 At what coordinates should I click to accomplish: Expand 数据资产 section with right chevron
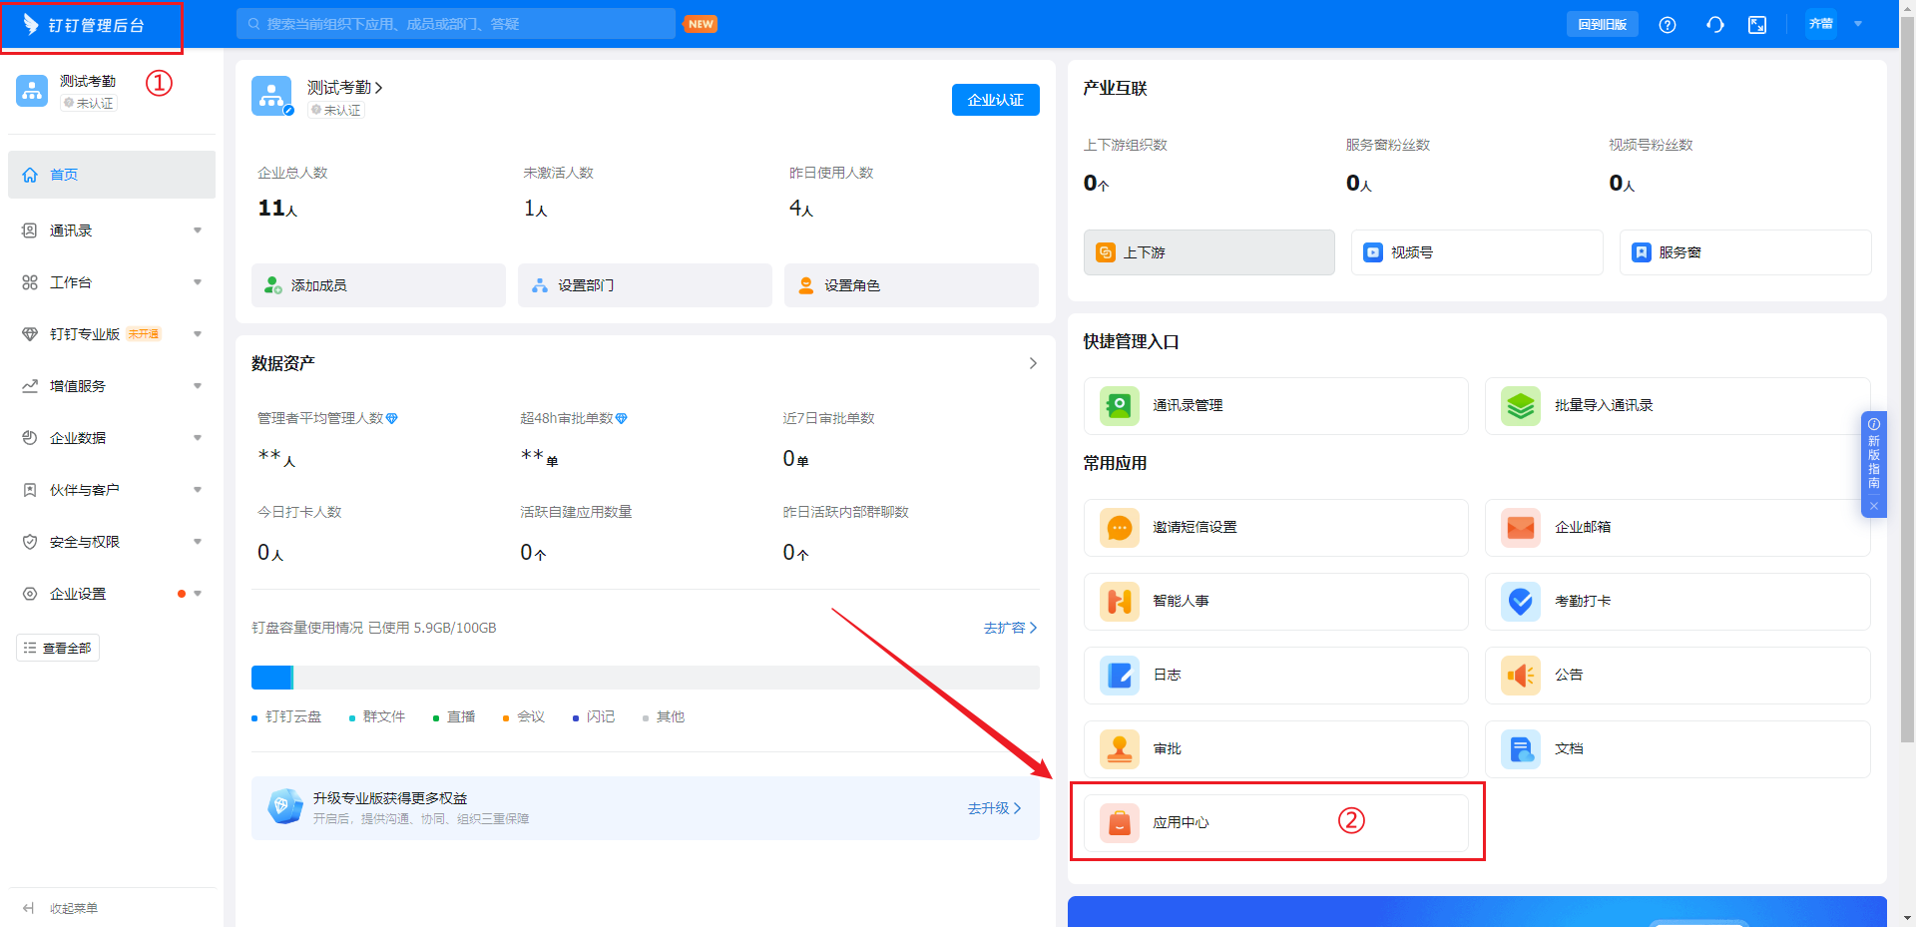tap(1033, 363)
